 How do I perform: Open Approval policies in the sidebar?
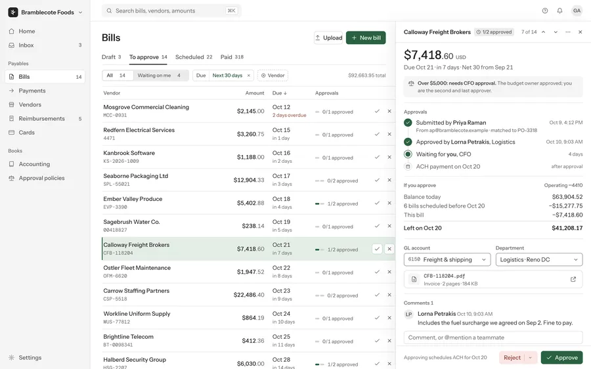click(x=45, y=179)
